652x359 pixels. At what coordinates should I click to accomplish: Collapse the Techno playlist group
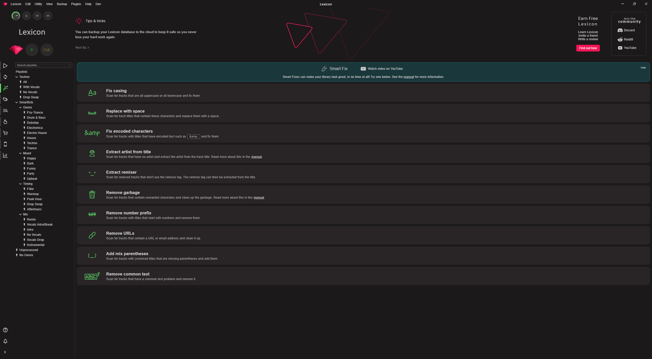[16, 77]
